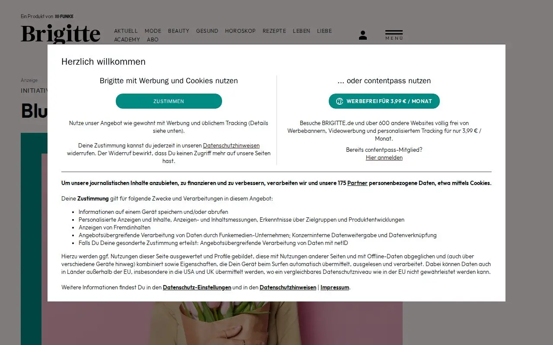Open the Impressum link
This screenshot has width=553, height=345.
click(x=335, y=287)
